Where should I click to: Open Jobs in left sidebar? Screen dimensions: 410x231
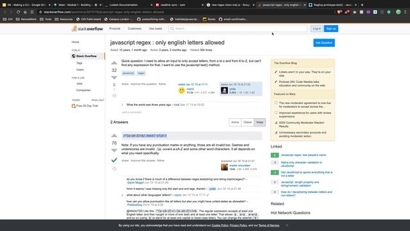point(79,83)
